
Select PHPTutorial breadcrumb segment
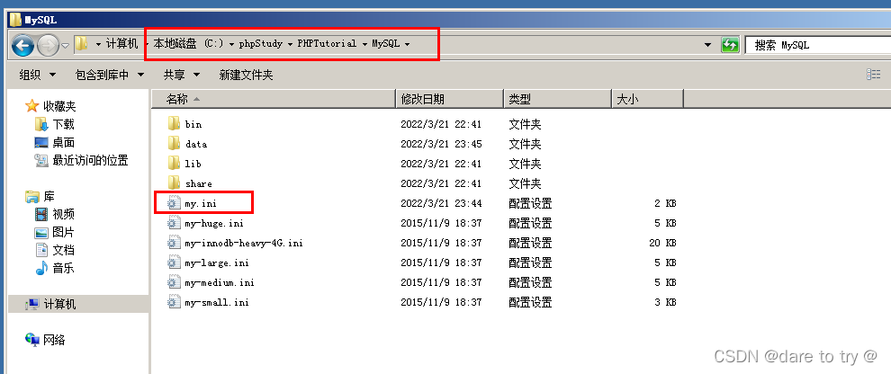[x=327, y=44]
